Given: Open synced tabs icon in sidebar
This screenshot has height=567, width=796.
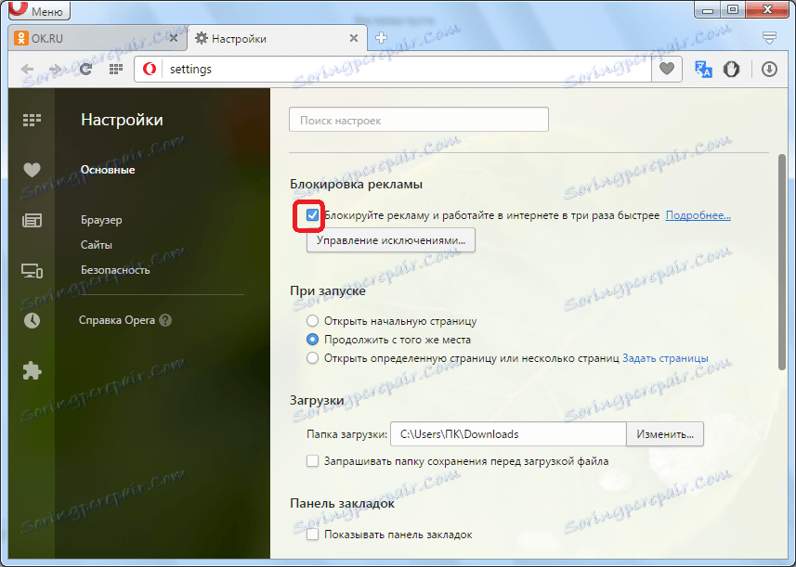Looking at the screenshot, I should (32, 271).
